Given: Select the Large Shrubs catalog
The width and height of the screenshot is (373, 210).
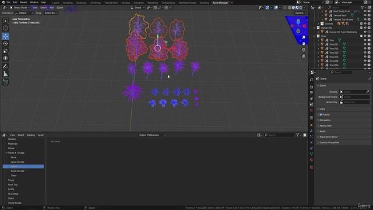Looking at the screenshot, I should (x=17, y=162).
